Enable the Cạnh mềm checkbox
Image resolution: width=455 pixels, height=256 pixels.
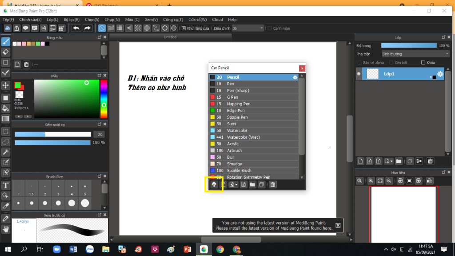[270, 28]
